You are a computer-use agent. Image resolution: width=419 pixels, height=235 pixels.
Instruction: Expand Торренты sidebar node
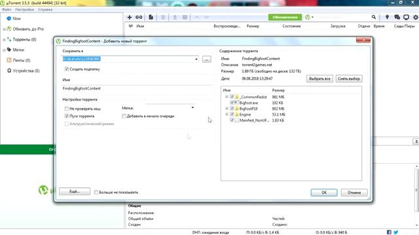coord(4,39)
